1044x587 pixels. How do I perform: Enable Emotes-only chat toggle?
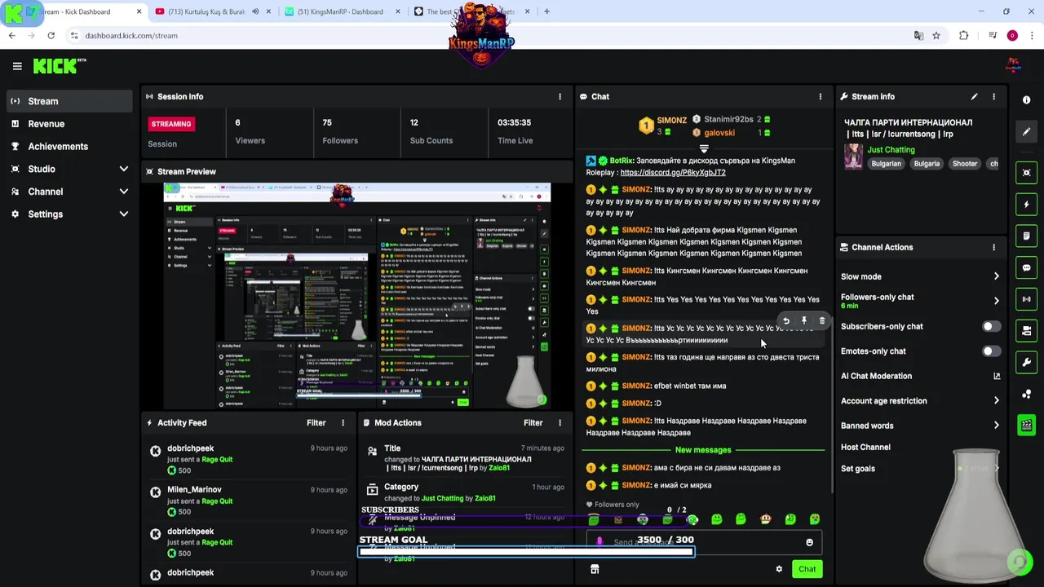[x=991, y=351]
